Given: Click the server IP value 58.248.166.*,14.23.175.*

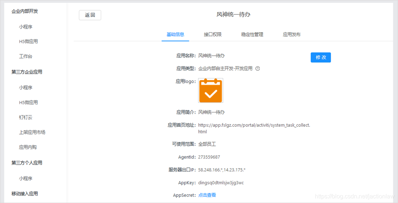Looking at the screenshot, I should coord(222,170).
